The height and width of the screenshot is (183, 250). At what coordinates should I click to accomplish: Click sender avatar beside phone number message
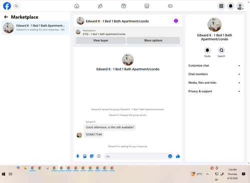(x=79, y=135)
